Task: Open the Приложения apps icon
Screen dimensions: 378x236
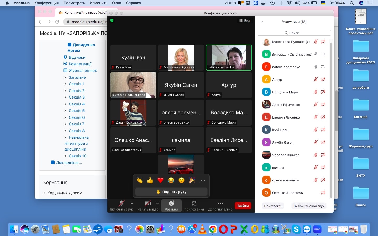Action: click(x=194, y=206)
